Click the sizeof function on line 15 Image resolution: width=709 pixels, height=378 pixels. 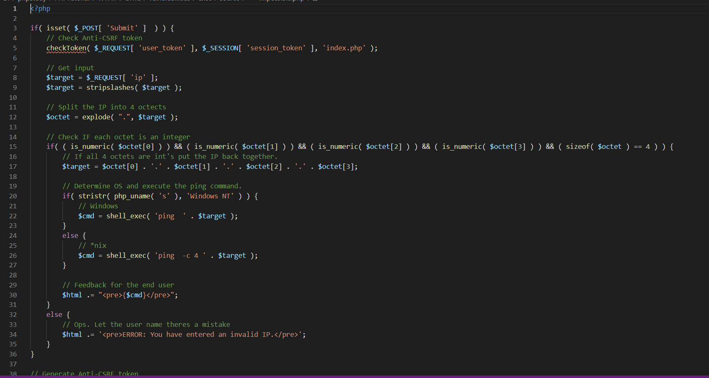578,147
